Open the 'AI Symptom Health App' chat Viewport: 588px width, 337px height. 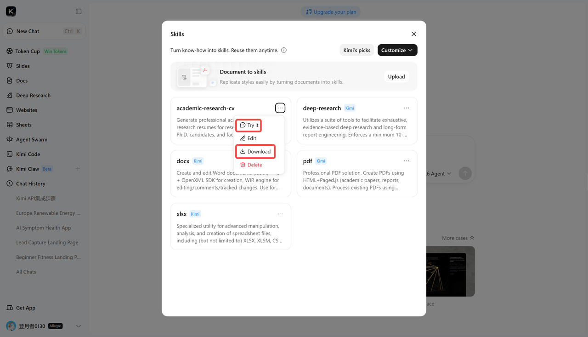point(44,228)
